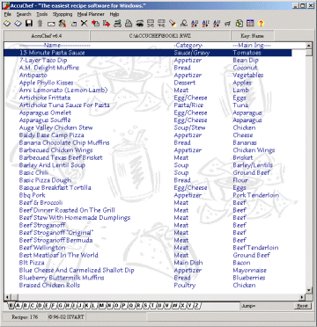The width and height of the screenshot is (317, 327).
Task: Click the first open book icon
Action: pyautogui.click(x=7, y=24)
